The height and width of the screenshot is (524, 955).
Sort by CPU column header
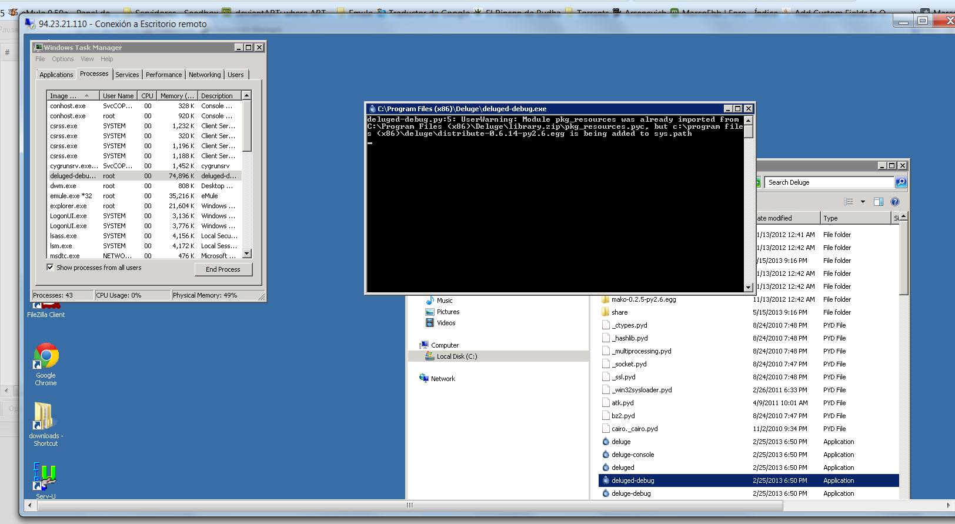point(147,96)
